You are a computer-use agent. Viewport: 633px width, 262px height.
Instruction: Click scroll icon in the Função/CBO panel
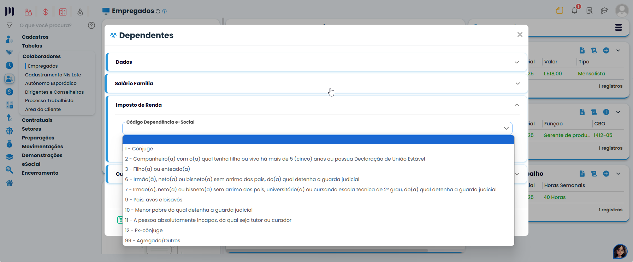(x=594, y=112)
